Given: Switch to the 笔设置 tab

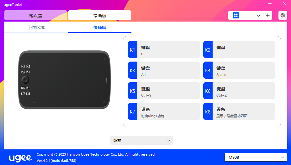Looking at the screenshot, I should pos(36,15).
